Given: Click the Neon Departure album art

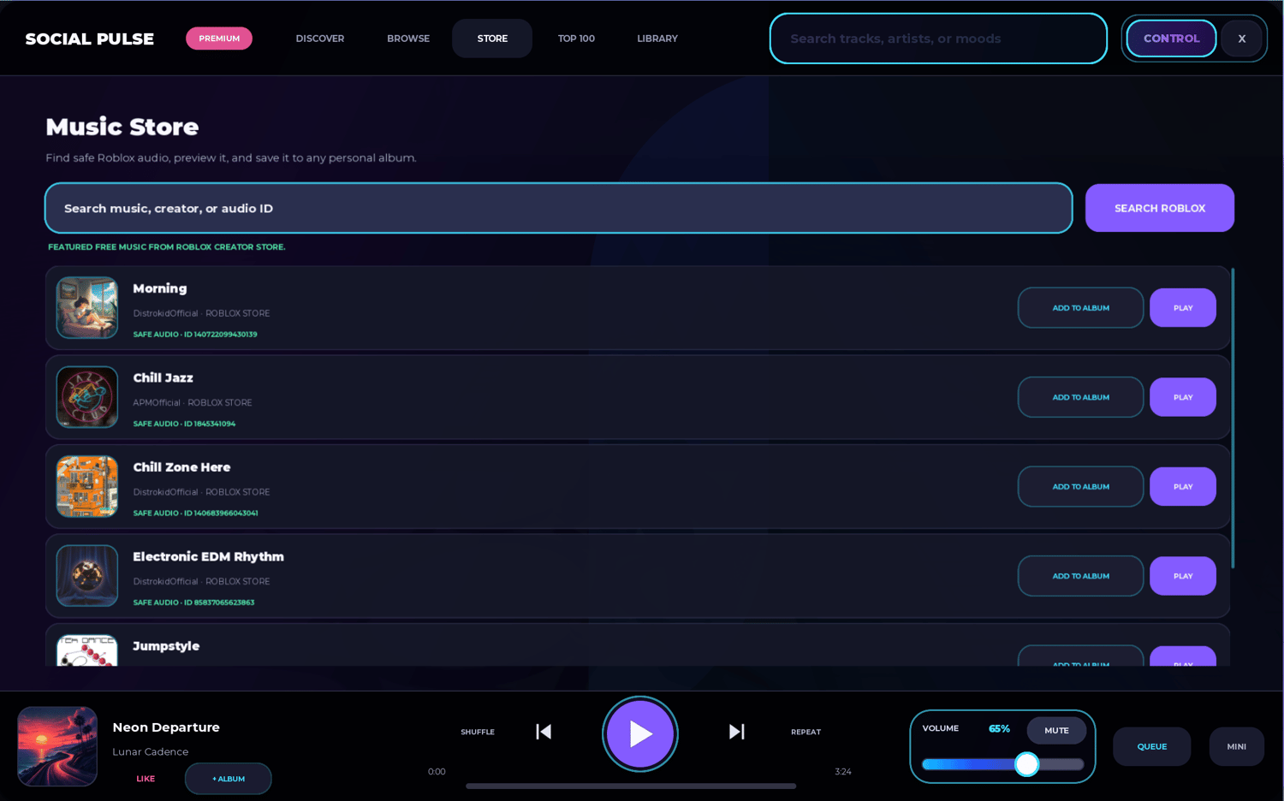Looking at the screenshot, I should 57,746.
